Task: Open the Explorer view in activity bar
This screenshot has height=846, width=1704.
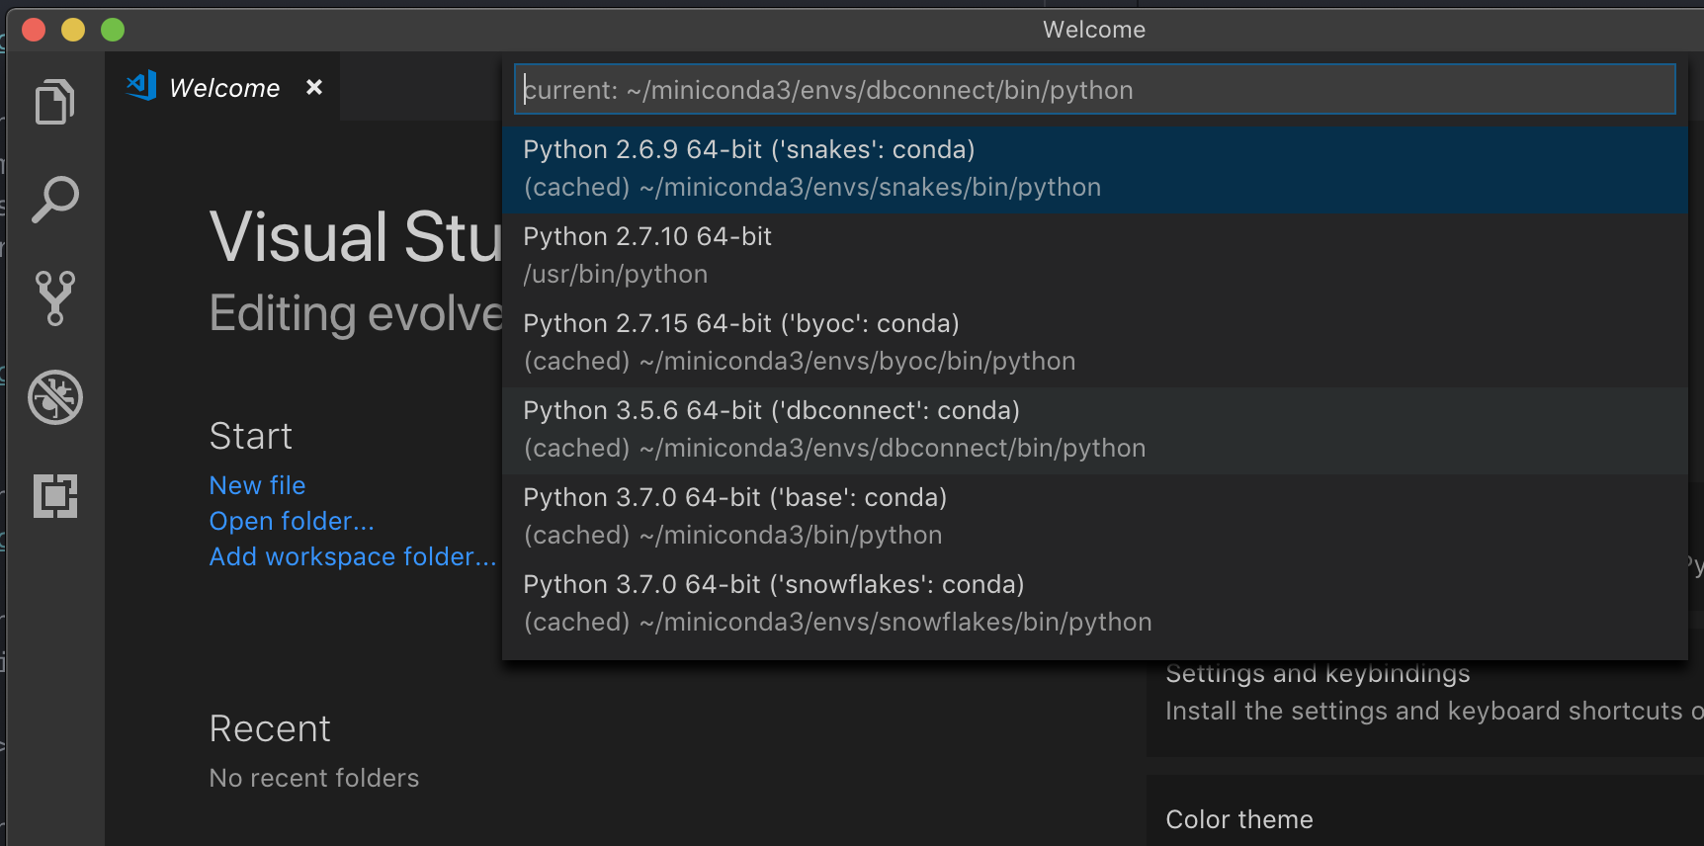Action: [x=55, y=102]
